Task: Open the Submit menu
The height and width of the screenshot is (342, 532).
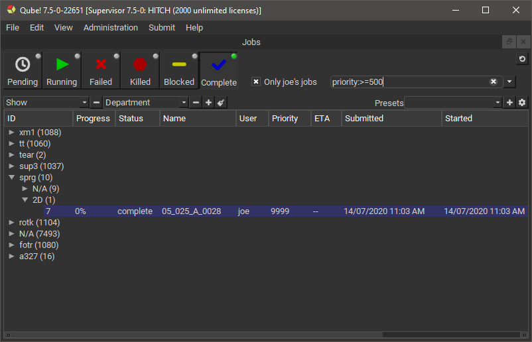Action: coord(162,28)
